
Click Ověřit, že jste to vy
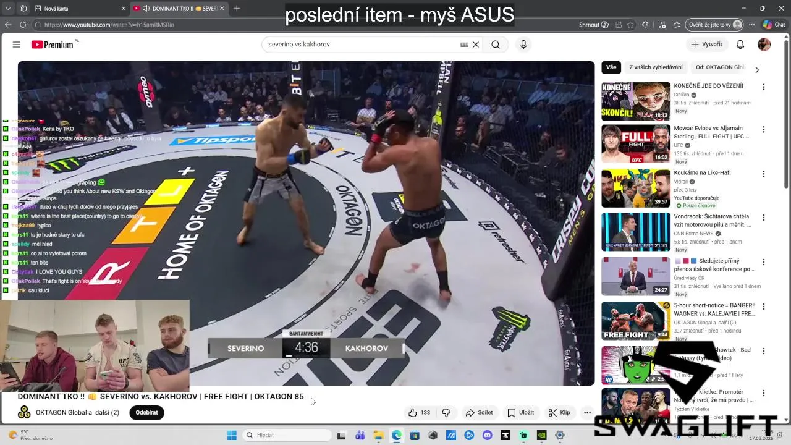pos(714,25)
